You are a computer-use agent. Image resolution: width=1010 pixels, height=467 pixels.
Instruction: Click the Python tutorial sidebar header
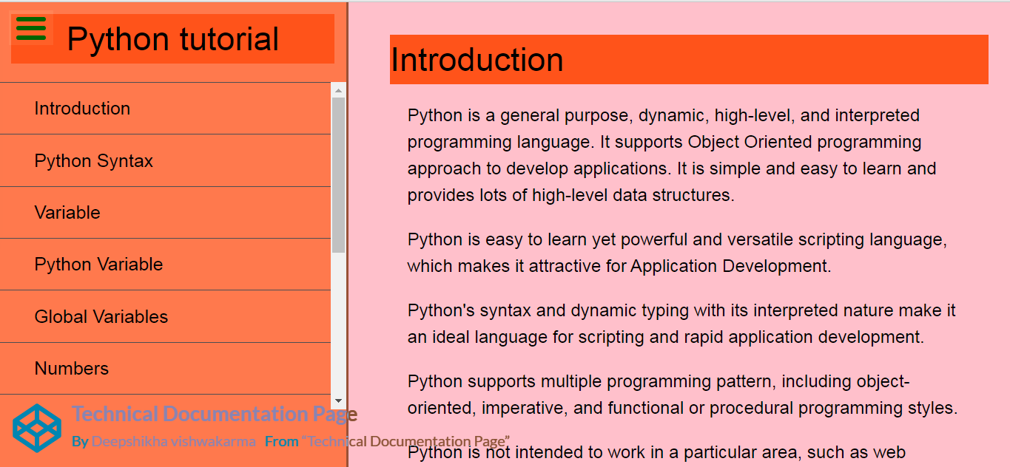point(173,39)
